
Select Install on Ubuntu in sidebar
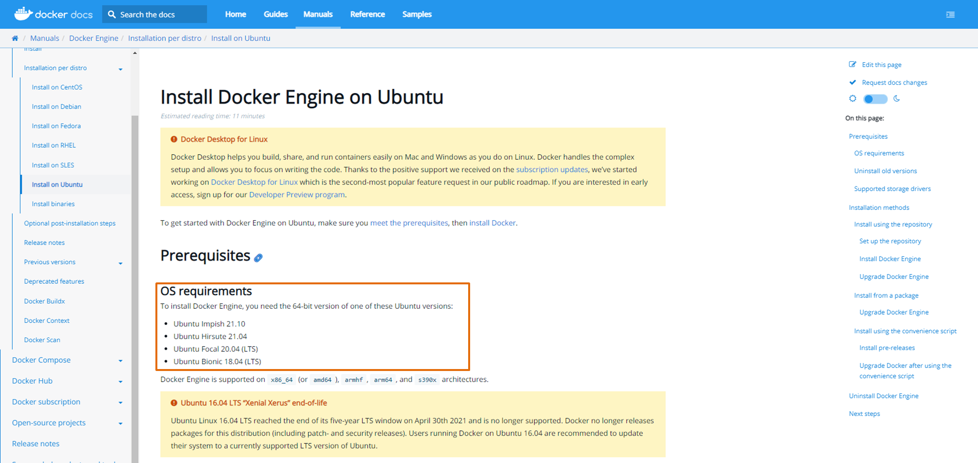coord(57,185)
